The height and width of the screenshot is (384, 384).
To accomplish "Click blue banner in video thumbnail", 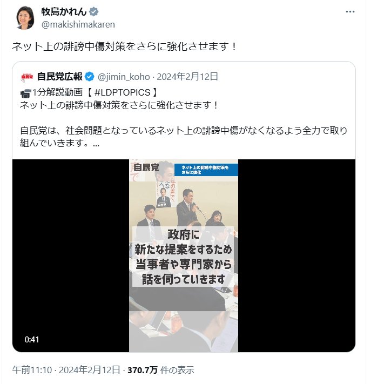I will (x=206, y=170).
